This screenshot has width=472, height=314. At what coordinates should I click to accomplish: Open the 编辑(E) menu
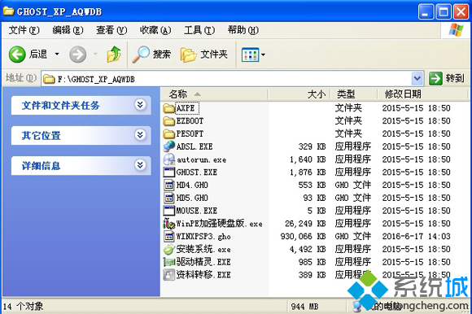[68, 30]
